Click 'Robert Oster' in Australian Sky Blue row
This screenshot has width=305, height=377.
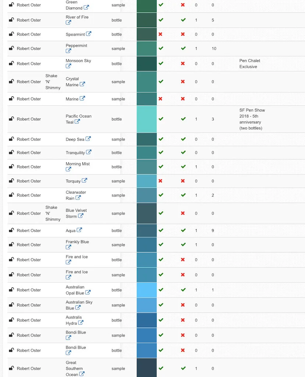pyautogui.click(x=29, y=305)
